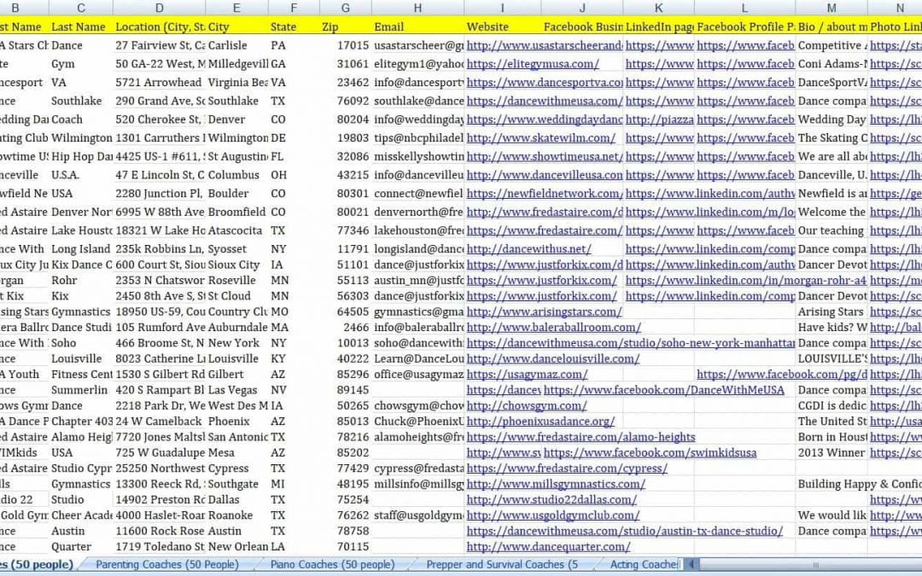Visit the arisingstars.com link
The height and width of the screenshot is (576, 922).
(544, 311)
